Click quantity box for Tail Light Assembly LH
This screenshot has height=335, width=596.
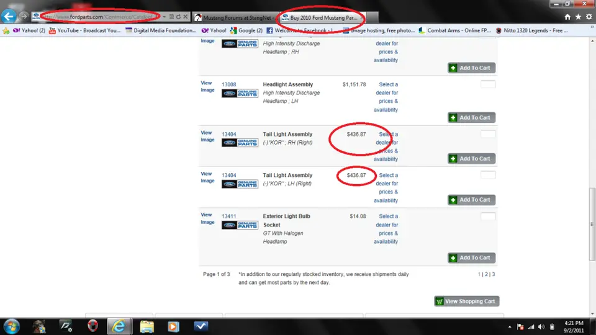pos(488,175)
